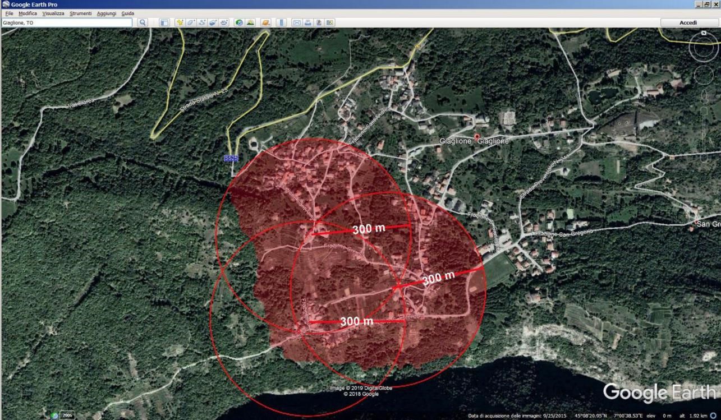The height and width of the screenshot is (420, 721).
Task: Click the Add Image Overlay icon
Action: tap(214, 22)
